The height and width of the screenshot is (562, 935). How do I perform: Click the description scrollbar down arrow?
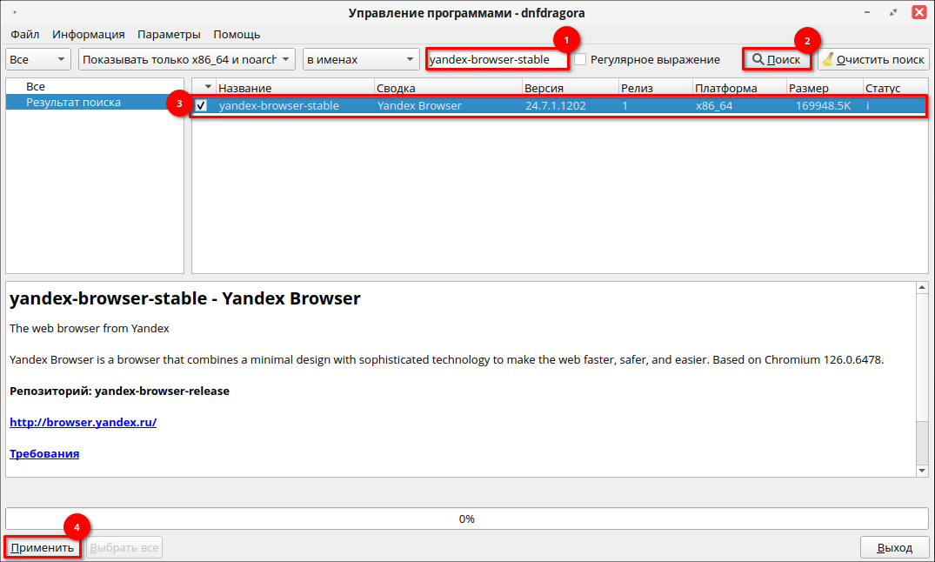point(922,470)
